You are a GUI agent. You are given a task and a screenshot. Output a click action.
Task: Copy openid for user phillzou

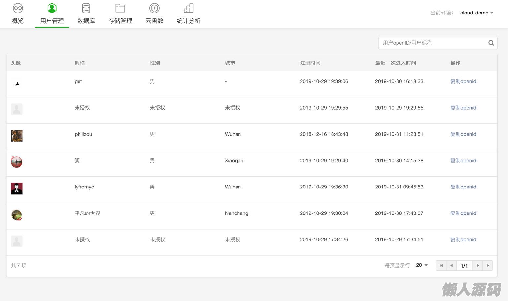pos(463,134)
